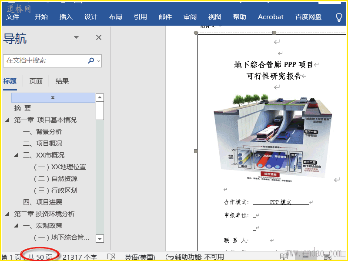Screen dimensions: 348x261
Task: Click the jump-to-top bar in headings list
Action: point(53,97)
